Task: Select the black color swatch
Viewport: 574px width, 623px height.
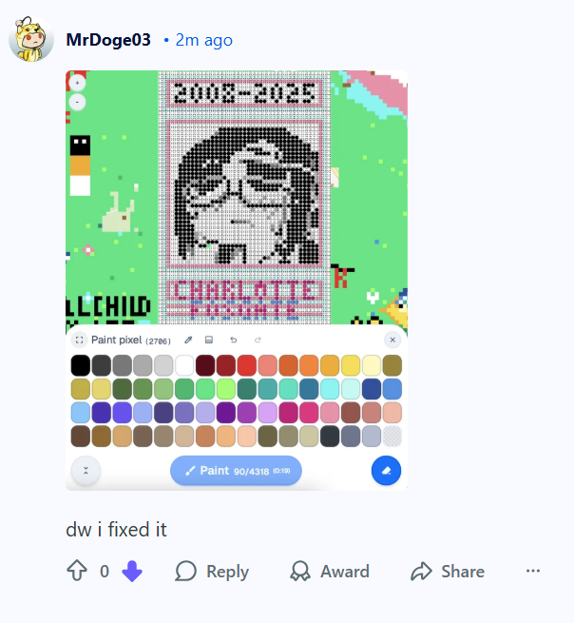Action: [x=81, y=365]
